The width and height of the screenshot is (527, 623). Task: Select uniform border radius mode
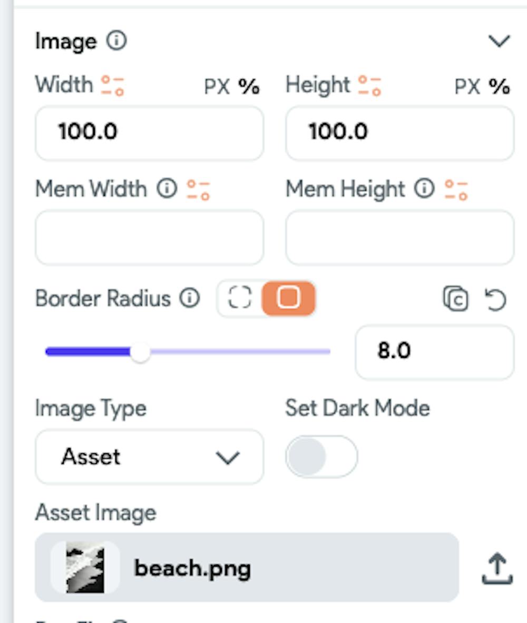coord(288,298)
